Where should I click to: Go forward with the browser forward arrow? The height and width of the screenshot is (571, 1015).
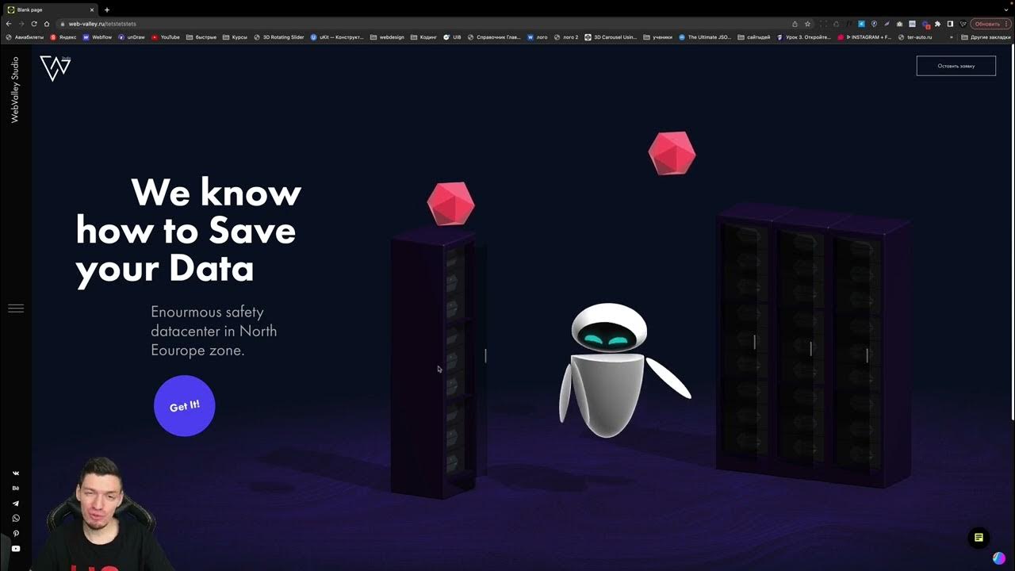click(x=21, y=24)
